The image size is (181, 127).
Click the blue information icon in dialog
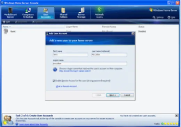click(55, 70)
